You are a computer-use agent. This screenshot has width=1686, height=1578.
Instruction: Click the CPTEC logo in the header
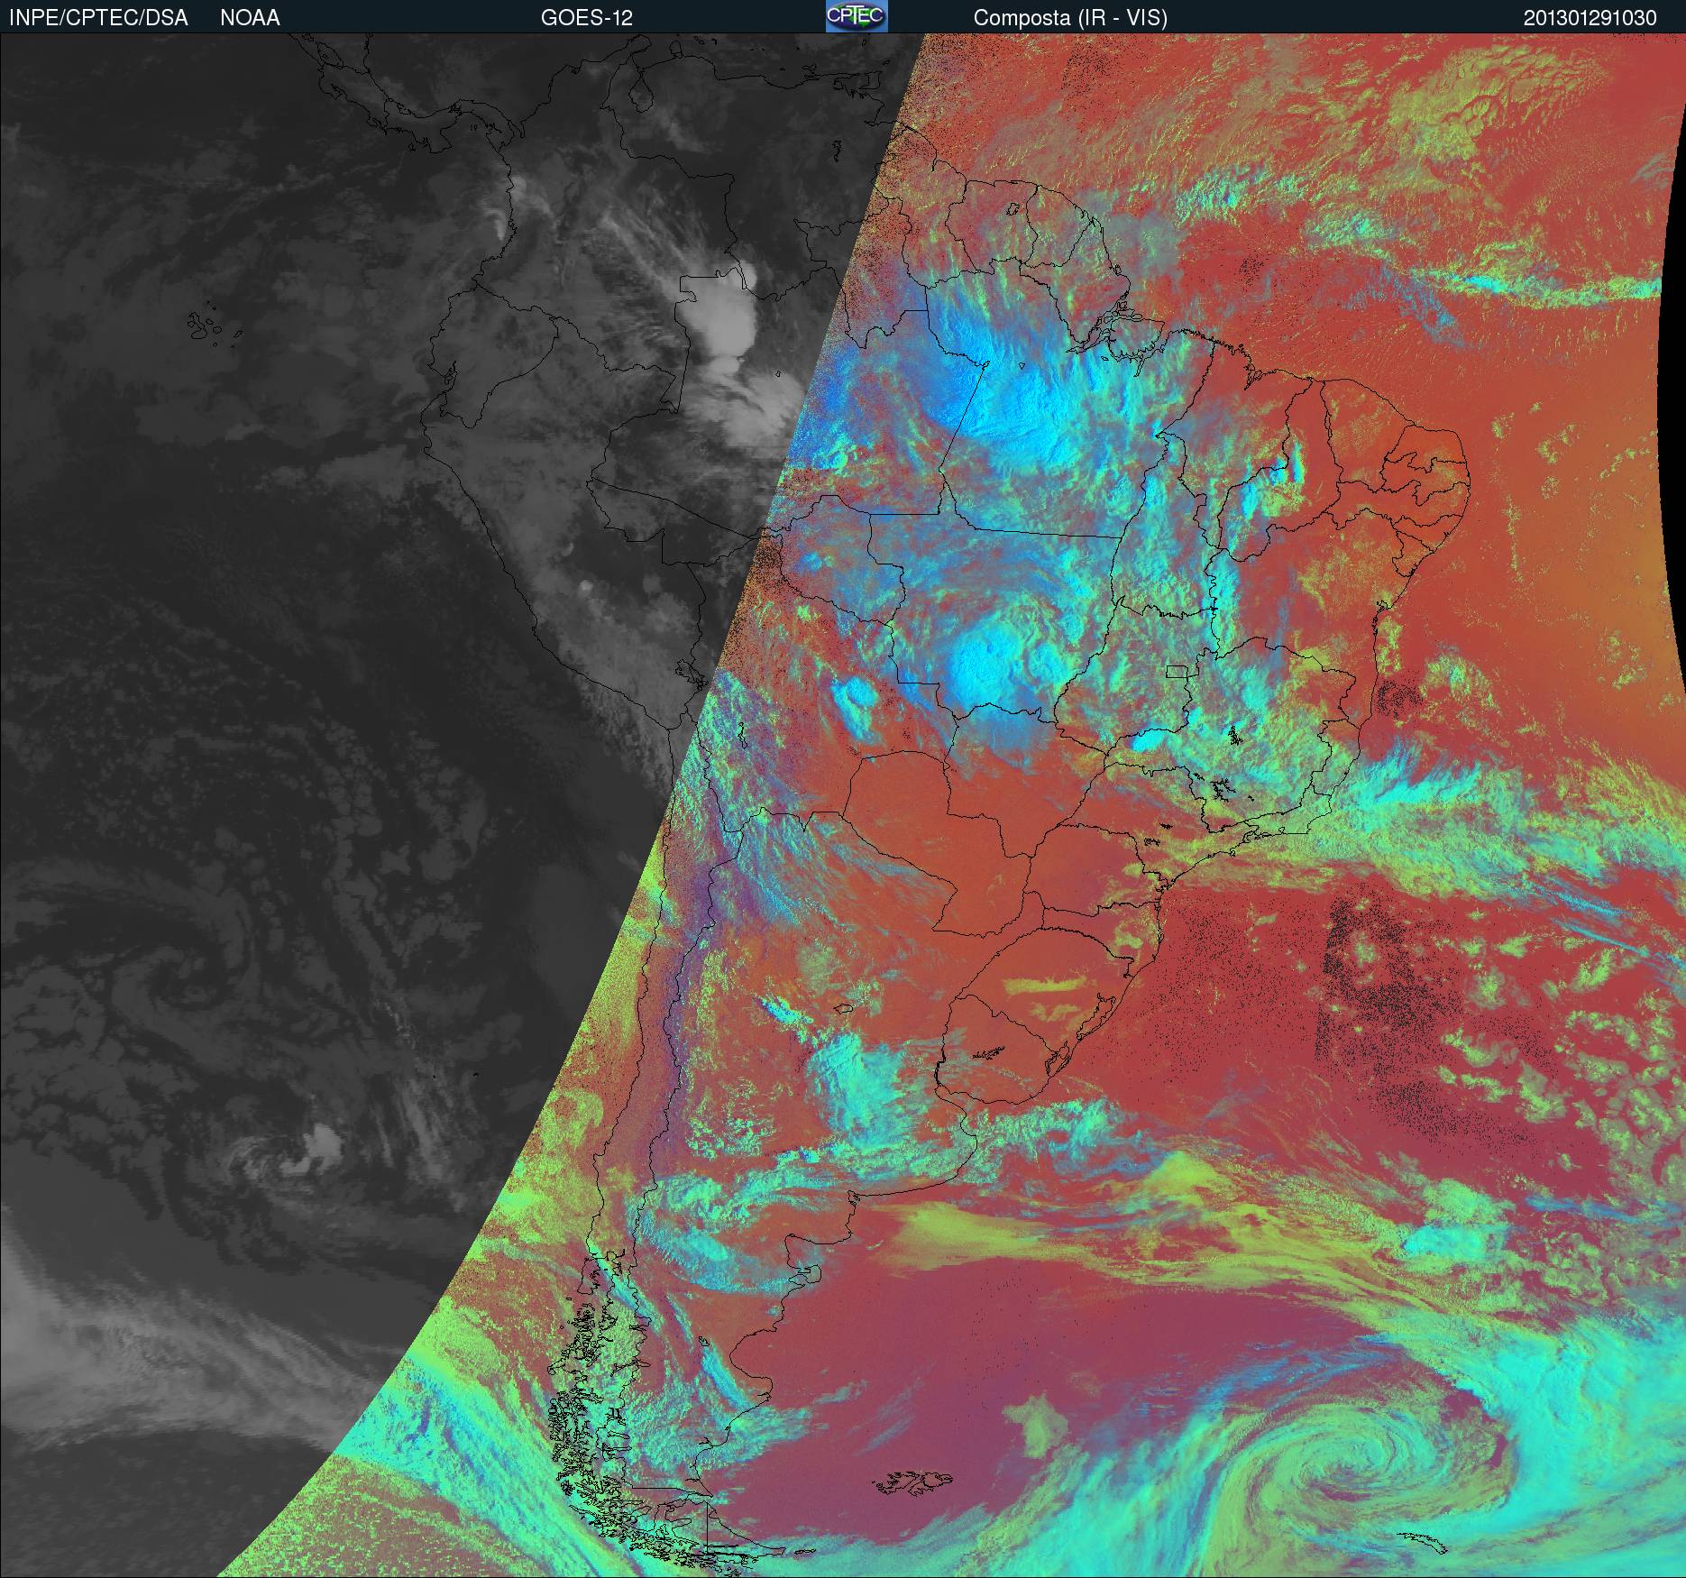[x=857, y=16]
